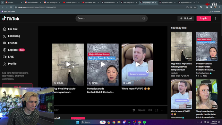Play the Who's more VVVIP video
Viewport: 222px width, 125px height.
tap(137, 65)
